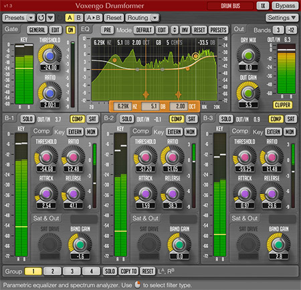The height and width of the screenshot is (290, 301).
Task: Open the Presets dropdown arrow
Action: point(31,18)
